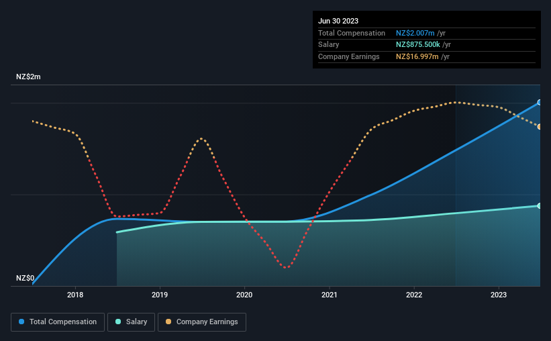
Task: Click the Company Earnings tooltip row label
Action: 348,56
